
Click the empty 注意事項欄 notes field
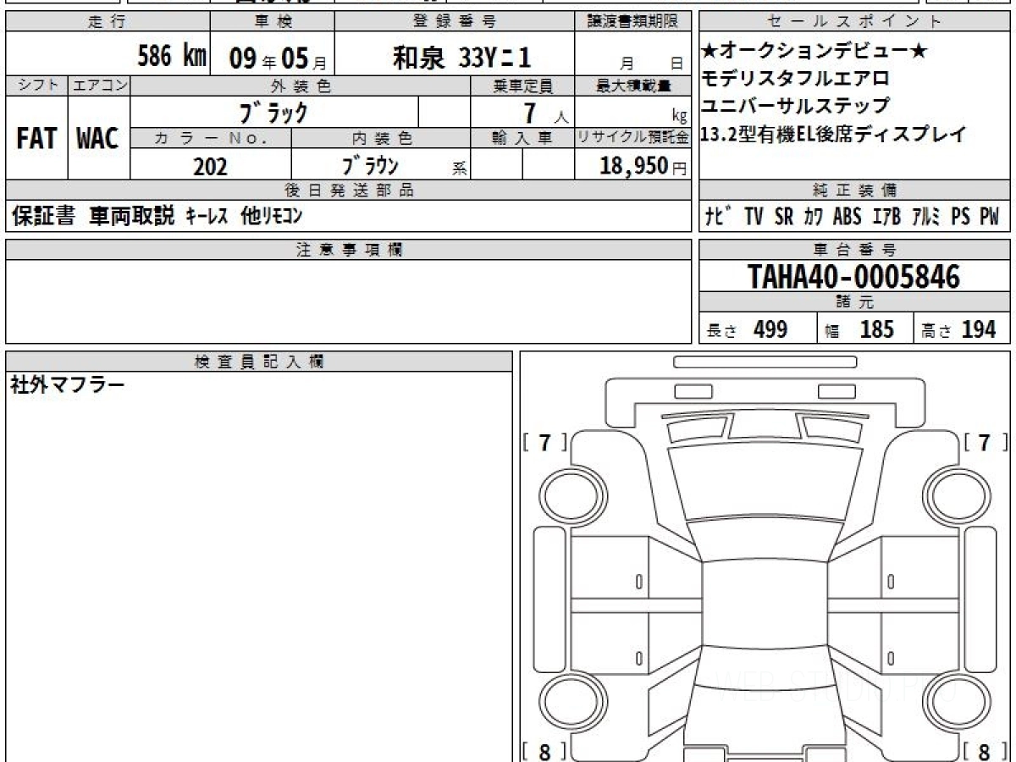349,301
